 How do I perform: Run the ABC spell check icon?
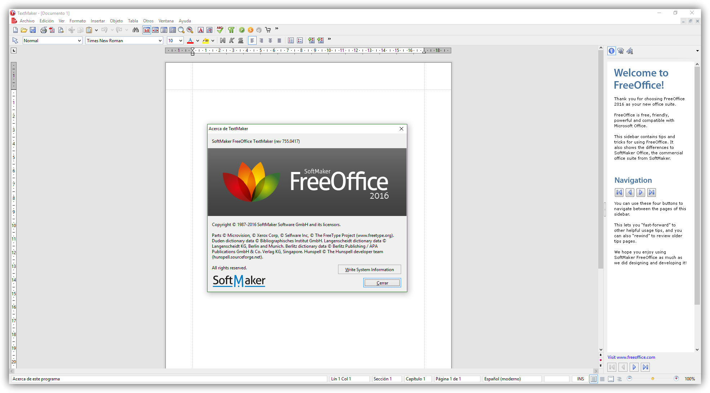tap(220, 30)
